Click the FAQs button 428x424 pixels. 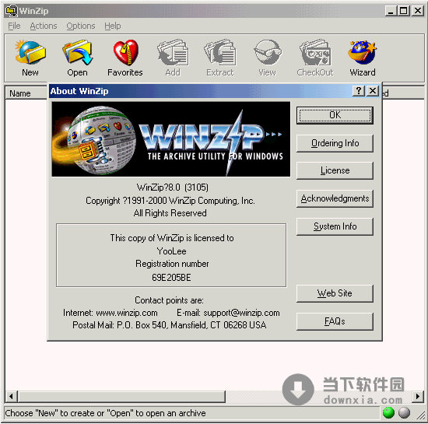335,321
